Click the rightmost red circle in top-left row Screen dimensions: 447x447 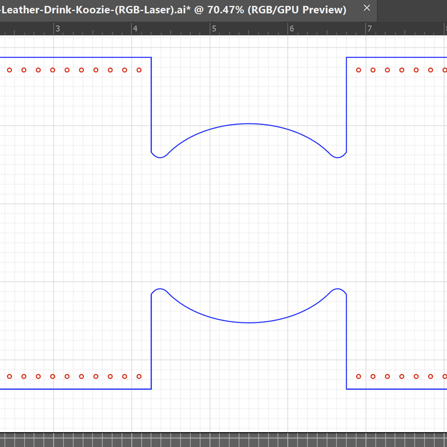pos(139,70)
